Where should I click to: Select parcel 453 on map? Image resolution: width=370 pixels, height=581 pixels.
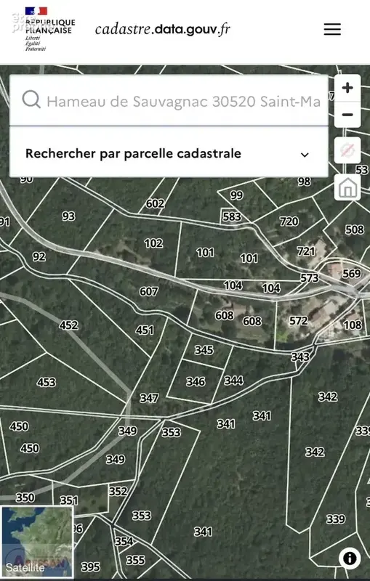47,382
